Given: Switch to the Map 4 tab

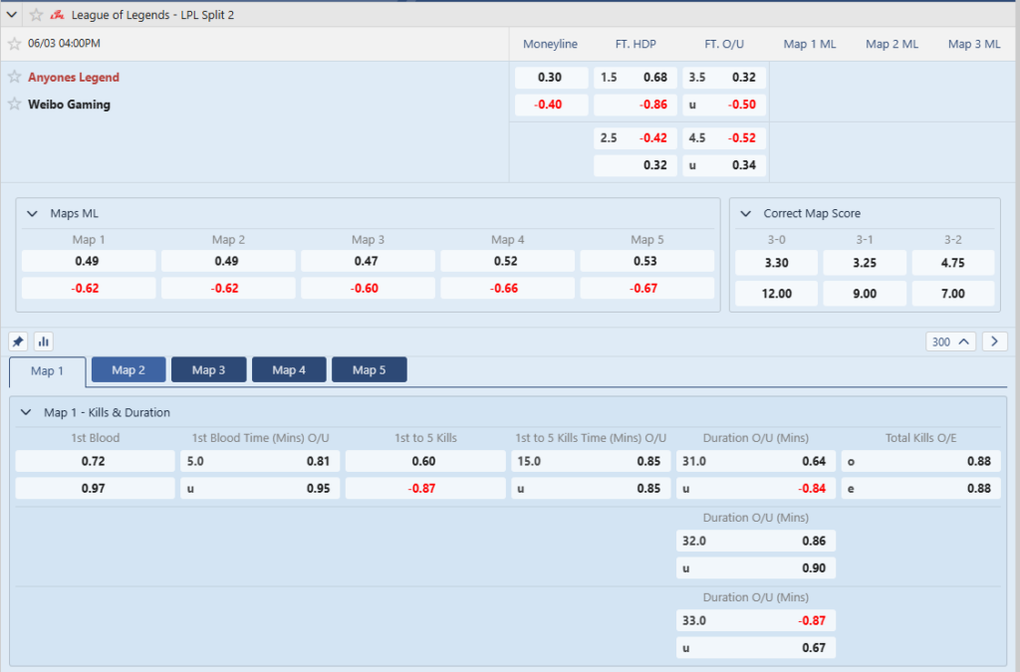Looking at the screenshot, I should 289,369.
